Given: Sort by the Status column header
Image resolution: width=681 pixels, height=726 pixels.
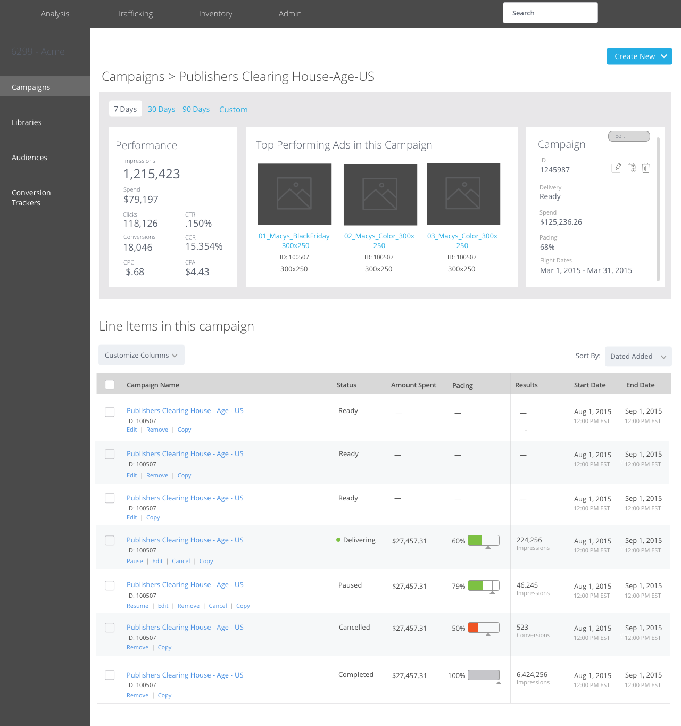Looking at the screenshot, I should click(346, 385).
